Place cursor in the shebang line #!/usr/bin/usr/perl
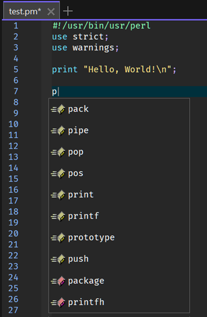 tap(101, 26)
